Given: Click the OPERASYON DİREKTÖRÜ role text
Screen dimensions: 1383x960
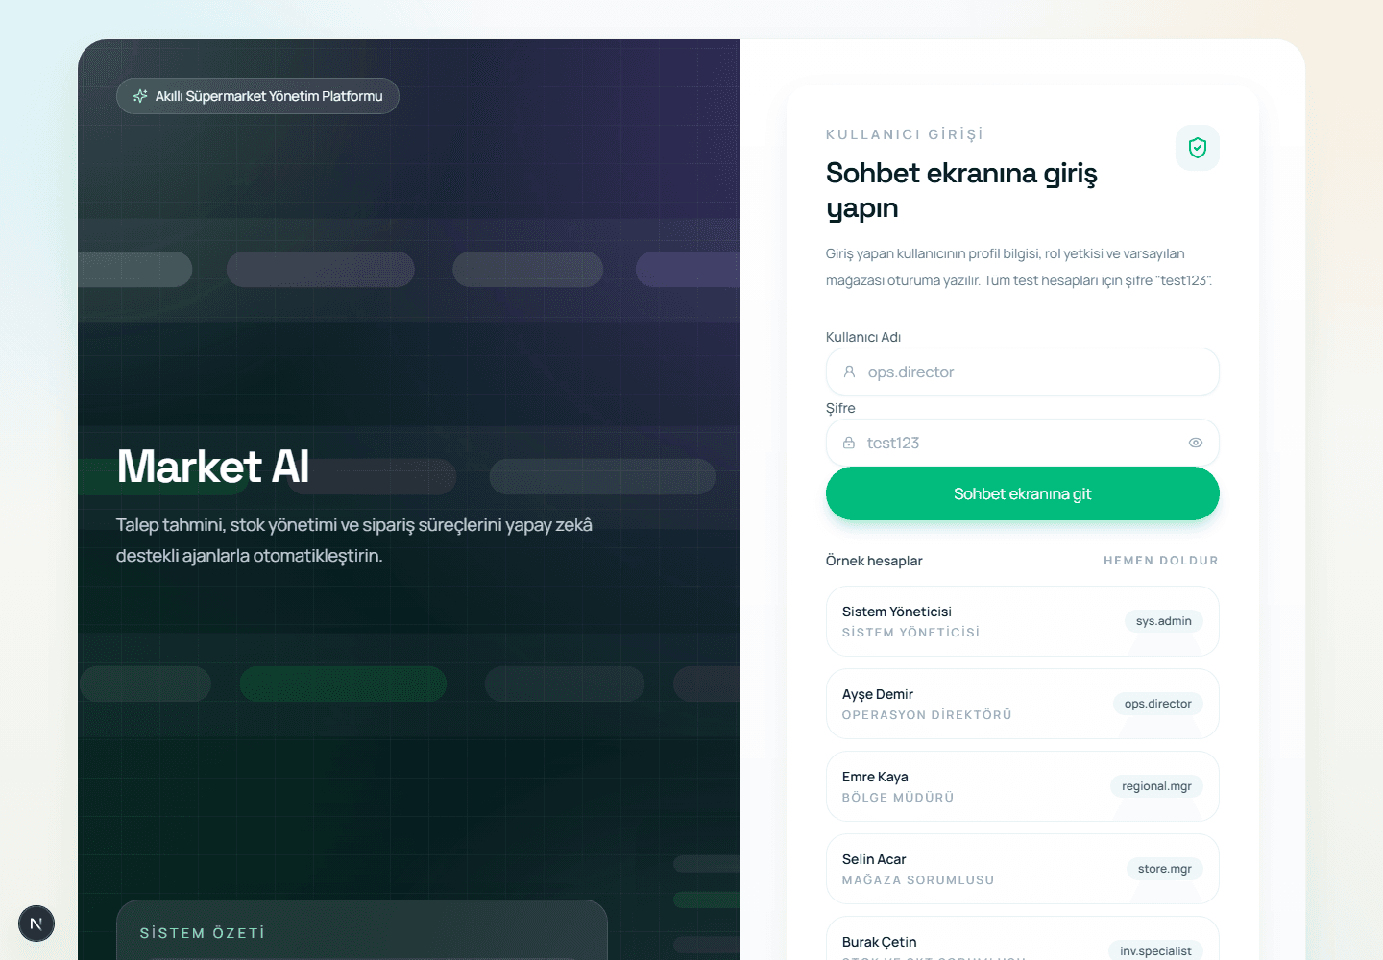Looking at the screenshot, I should (x=927, y=715).
